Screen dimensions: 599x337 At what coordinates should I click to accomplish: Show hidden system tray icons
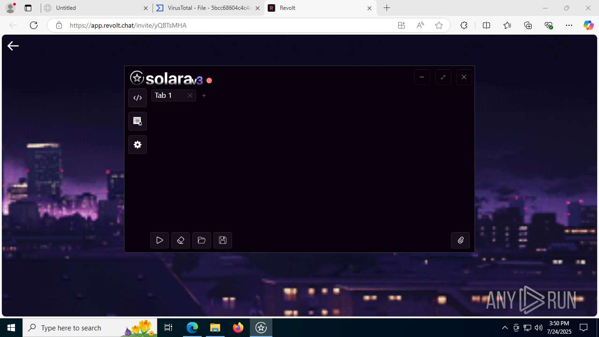pos(504,328)
